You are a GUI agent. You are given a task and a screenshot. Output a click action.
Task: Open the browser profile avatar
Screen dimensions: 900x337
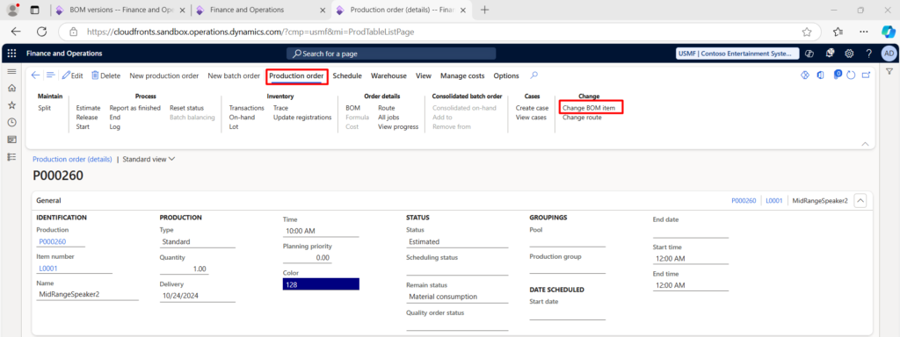[x=12, y=10]
